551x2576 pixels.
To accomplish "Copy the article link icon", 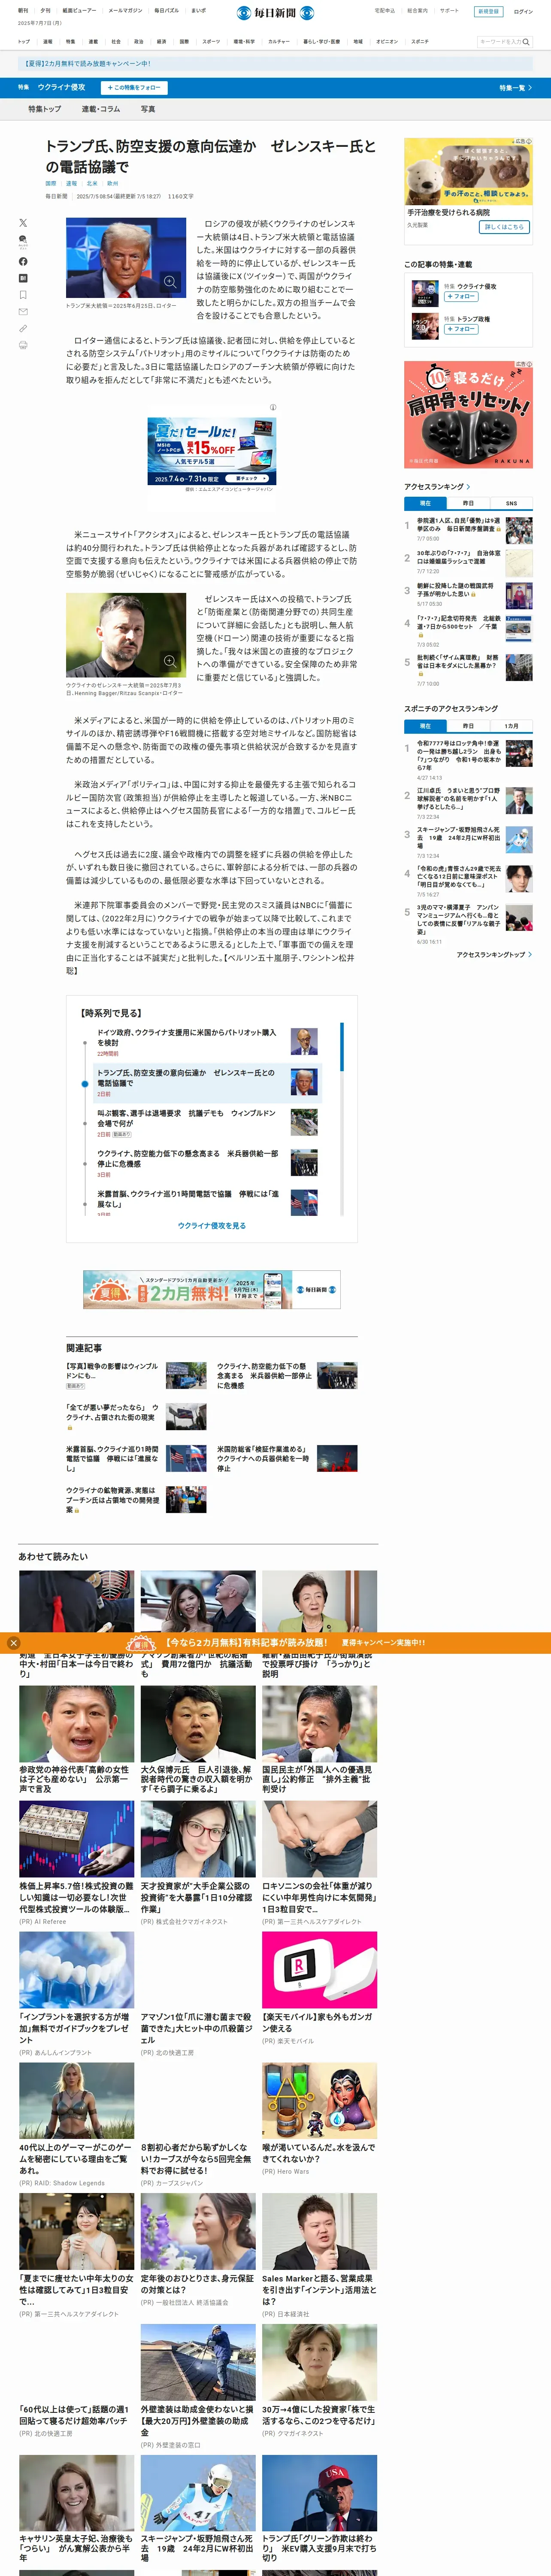I will (x=23, y=328).
